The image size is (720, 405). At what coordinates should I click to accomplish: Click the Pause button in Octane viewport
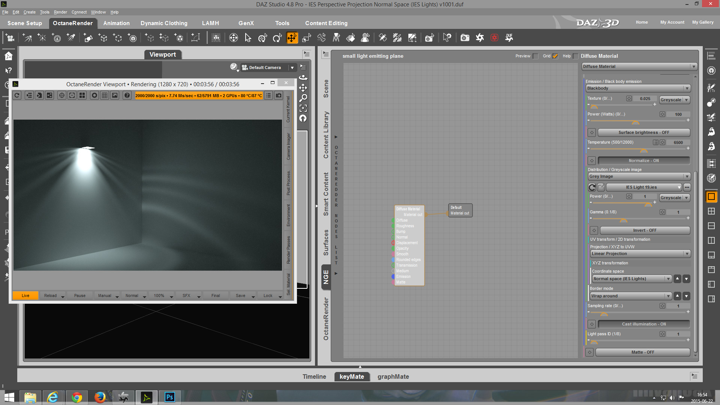pyautogui.click(x=79, y=295)
